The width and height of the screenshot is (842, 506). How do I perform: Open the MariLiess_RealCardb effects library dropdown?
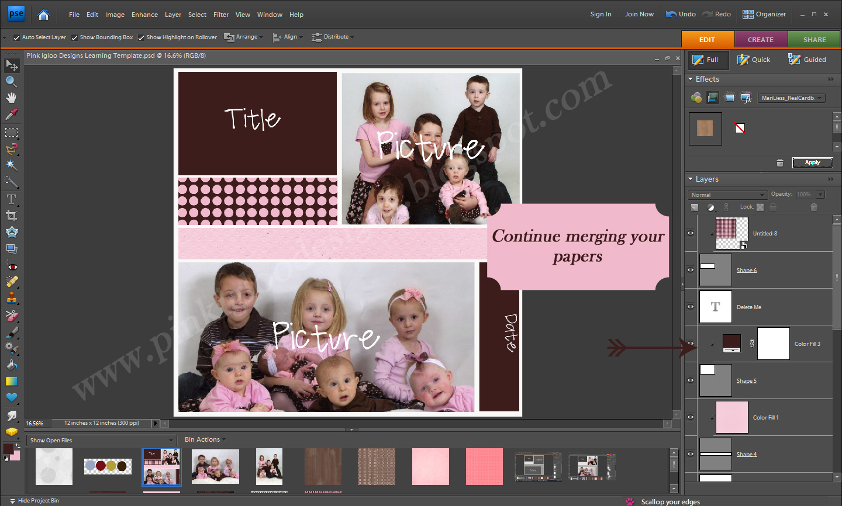[792, 98]
